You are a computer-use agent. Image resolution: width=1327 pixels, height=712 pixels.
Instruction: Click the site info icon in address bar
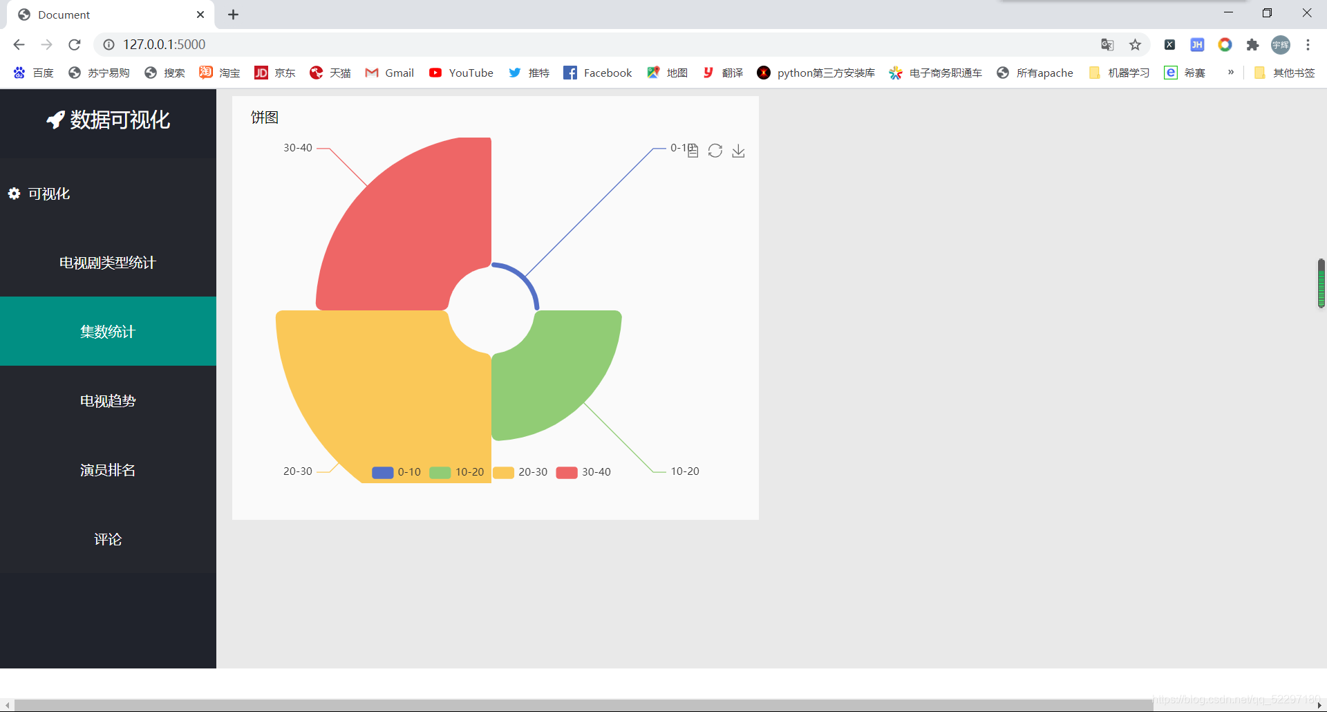tap(109, 44)
